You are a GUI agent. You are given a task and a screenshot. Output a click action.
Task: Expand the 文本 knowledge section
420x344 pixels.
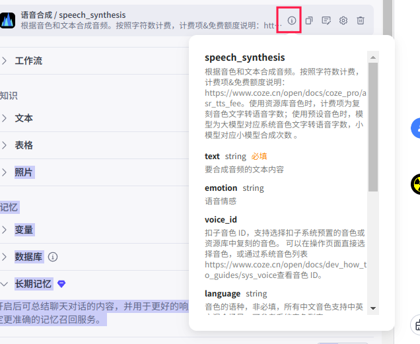(4, 118)
